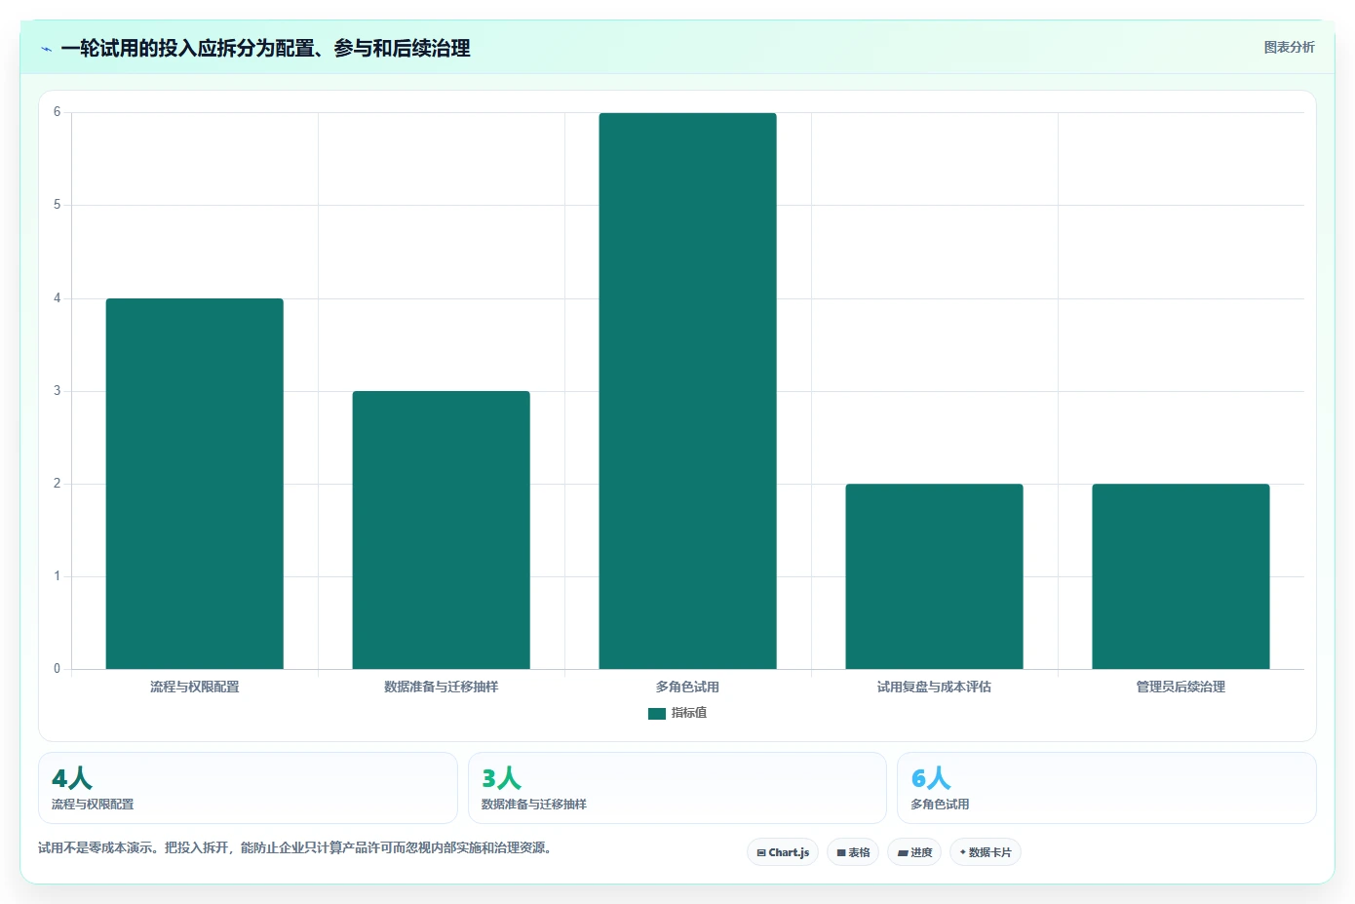This screenshot has height=904, width=1355.
Task: Click the 指标值 legend text
Action: [689, 713]
